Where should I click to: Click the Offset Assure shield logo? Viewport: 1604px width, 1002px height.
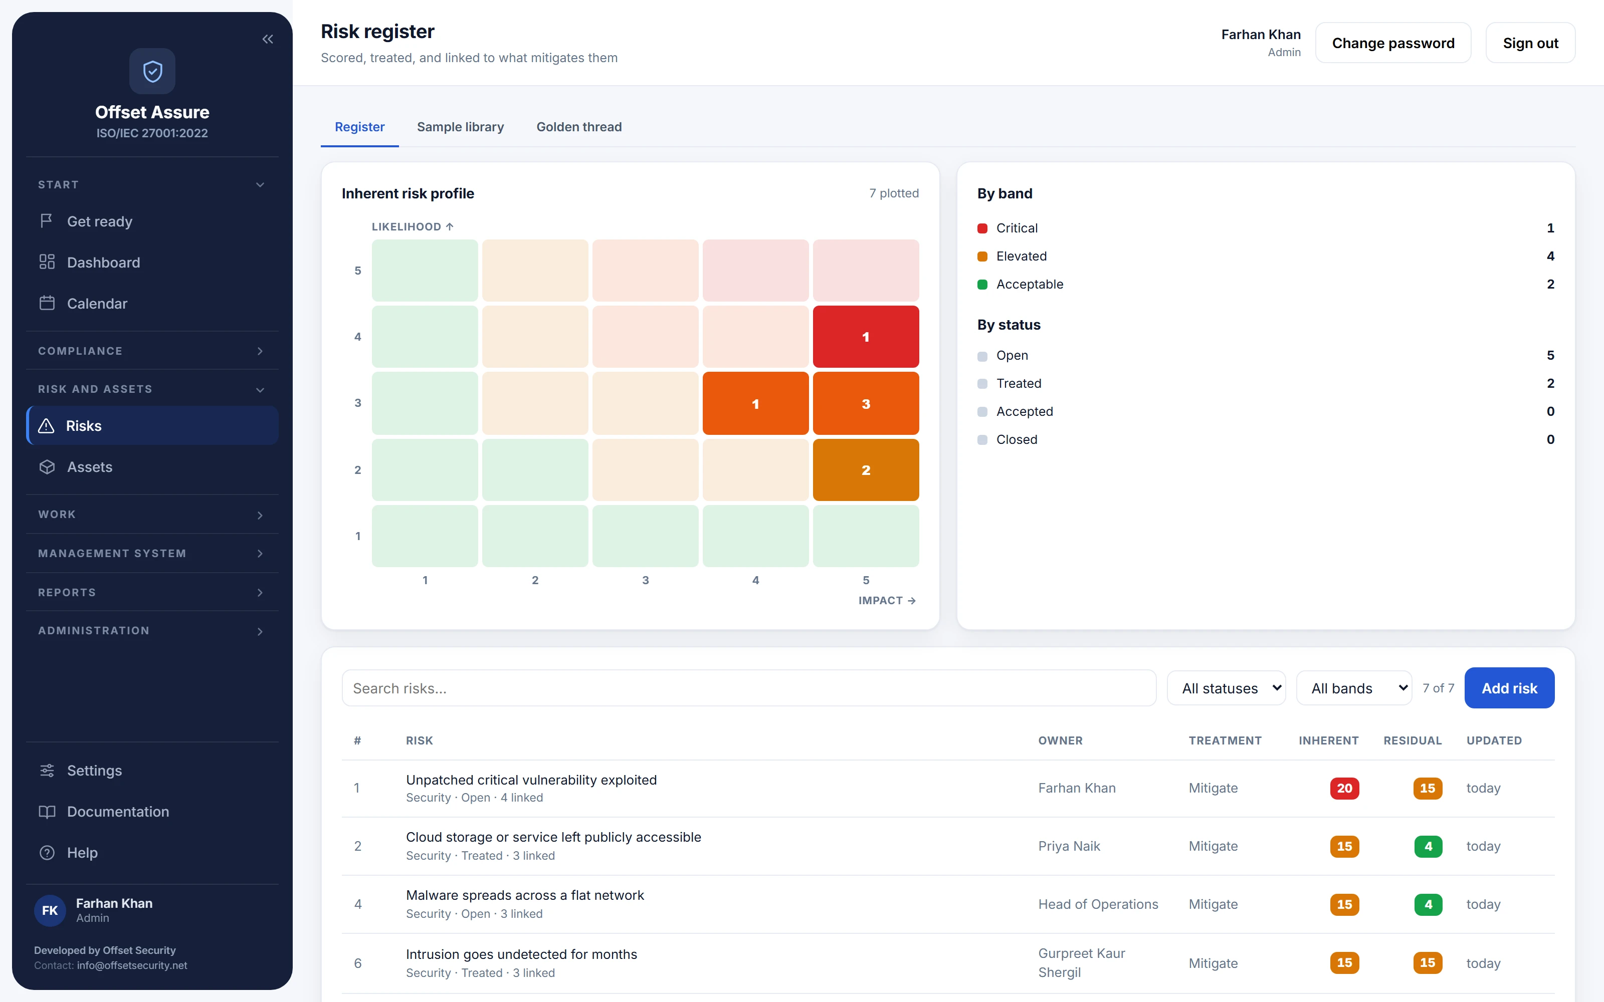[x=152, y=71]
